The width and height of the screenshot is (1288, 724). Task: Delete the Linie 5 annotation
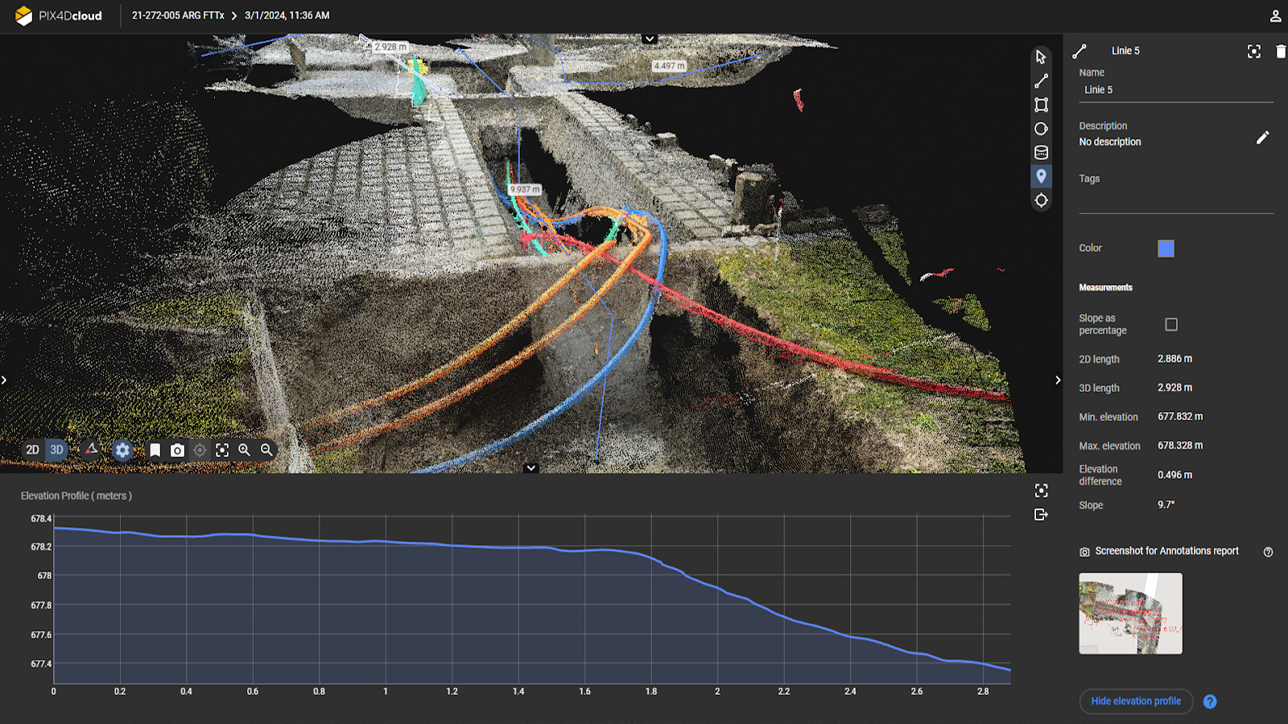pos(1280,51)
